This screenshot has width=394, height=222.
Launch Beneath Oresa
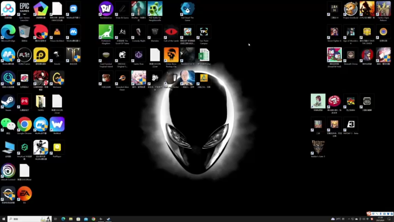[351, 57]
